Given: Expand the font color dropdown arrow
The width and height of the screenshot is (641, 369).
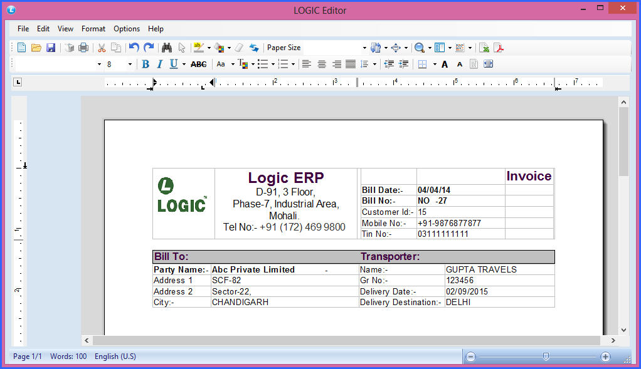Looking at the screenshot, I should click(253, 64).
